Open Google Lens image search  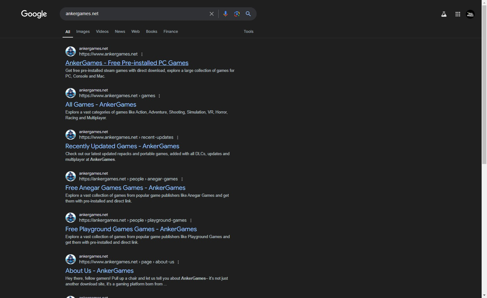pyautogui.click(x=237, y=14)
